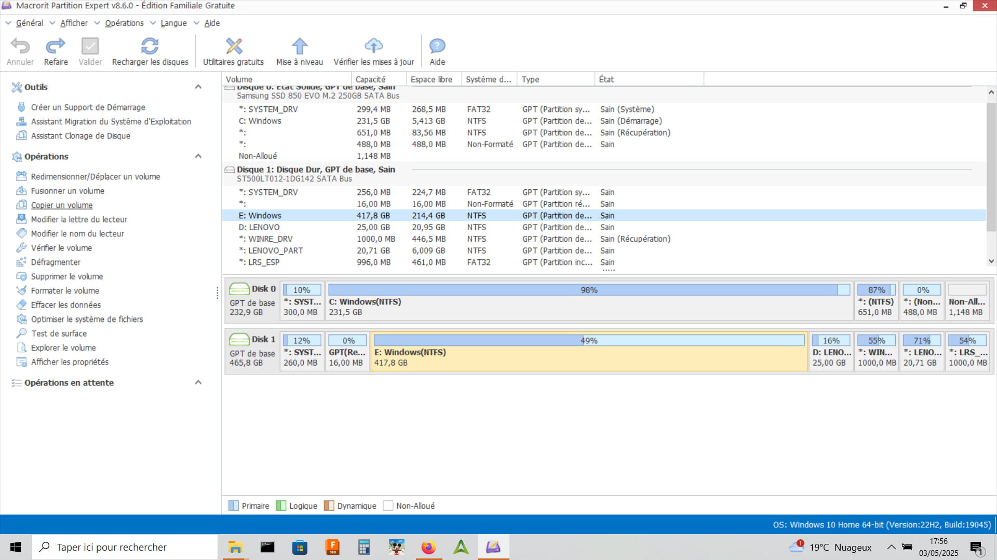Viewport: 997px width, 560px height.
Task: Click the Dynamique legend color swatch
Action: click(x=329, y=506)
